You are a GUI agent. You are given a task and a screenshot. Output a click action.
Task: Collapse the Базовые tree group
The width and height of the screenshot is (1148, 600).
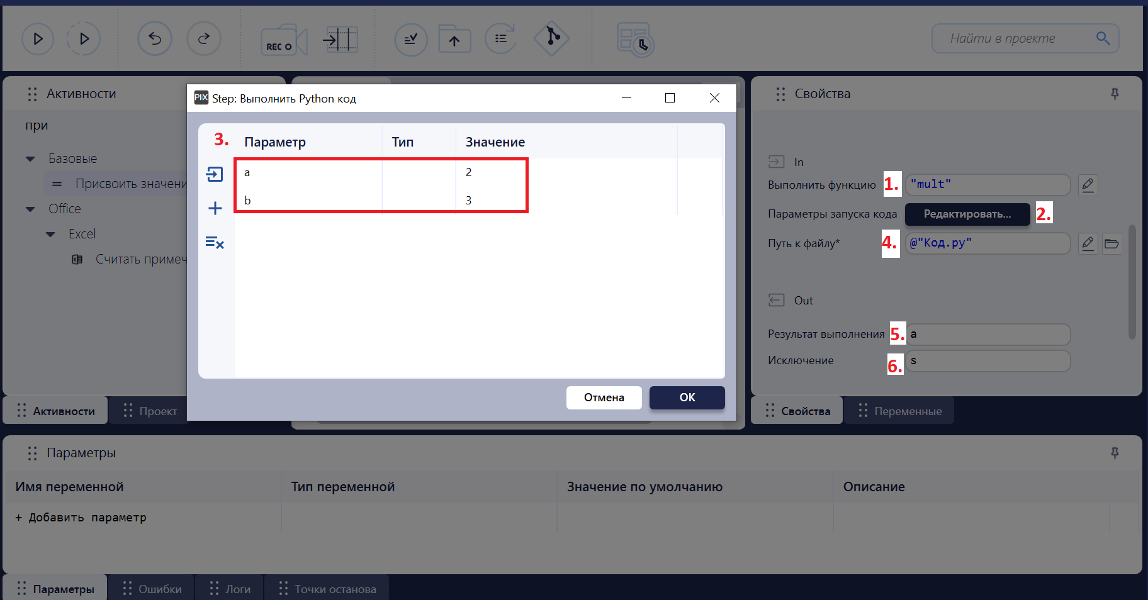point(30,159)
